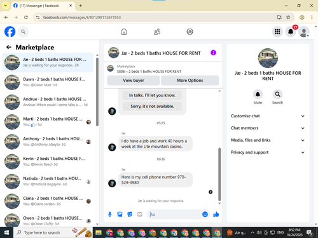Viewport: 318px width, 238px height.
Task: Focus the Aa message input field
Action: pyautogui.click(x=175, y=215)
